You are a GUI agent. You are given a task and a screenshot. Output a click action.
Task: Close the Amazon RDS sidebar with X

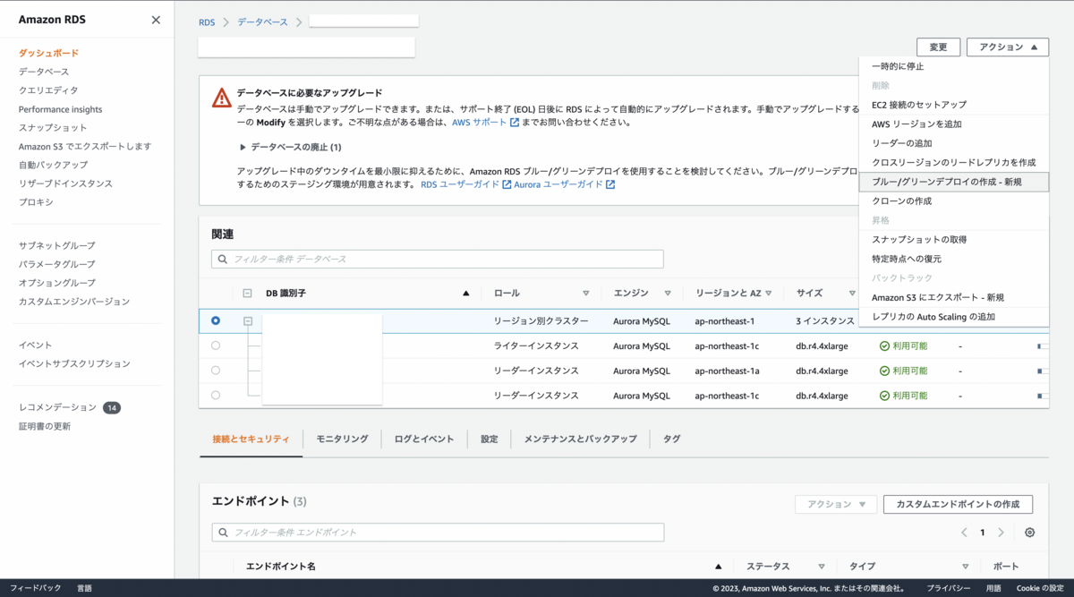[x=156, y=20]
